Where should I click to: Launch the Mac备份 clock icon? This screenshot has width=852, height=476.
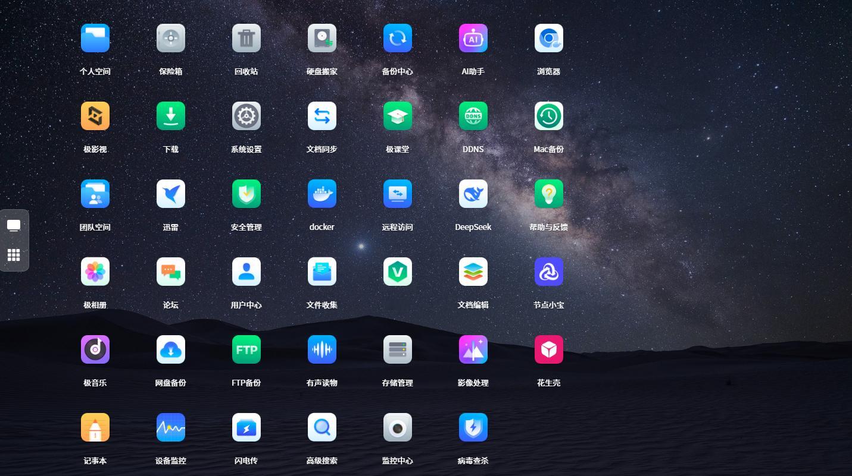tap(549, 116)
